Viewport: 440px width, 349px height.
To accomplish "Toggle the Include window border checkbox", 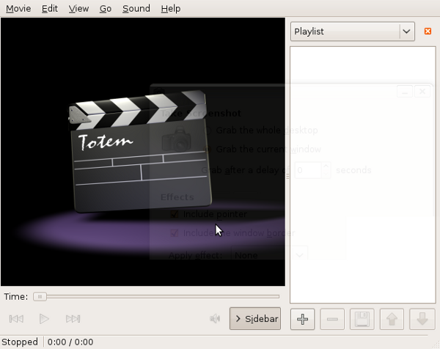I will (175, 233).
